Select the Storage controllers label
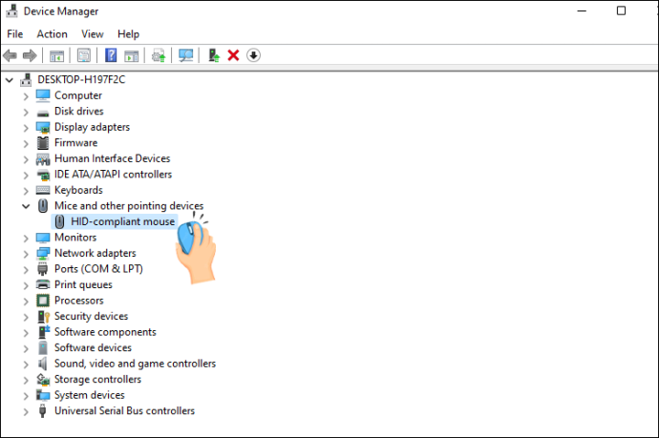Viewport: 659px width, 438px height. point(98,379)
